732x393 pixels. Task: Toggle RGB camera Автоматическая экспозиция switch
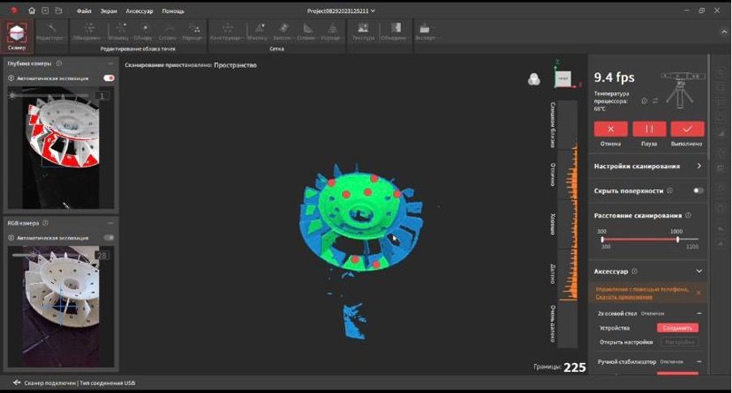109,238
